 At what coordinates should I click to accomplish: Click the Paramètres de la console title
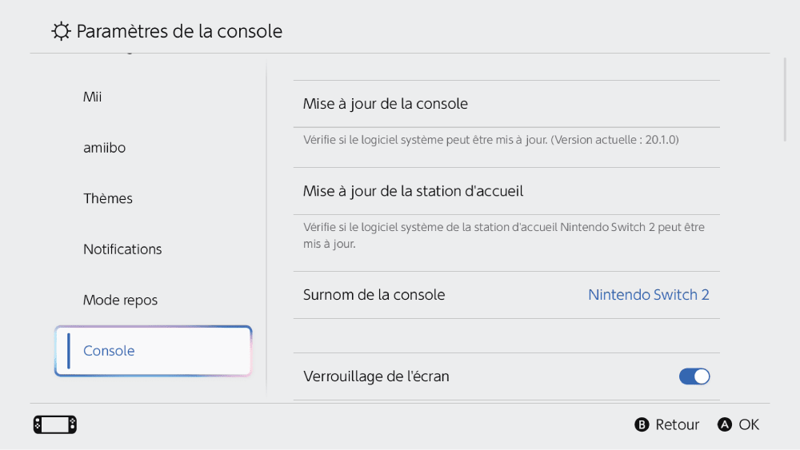pyautogui.click(x=179, y=32)
